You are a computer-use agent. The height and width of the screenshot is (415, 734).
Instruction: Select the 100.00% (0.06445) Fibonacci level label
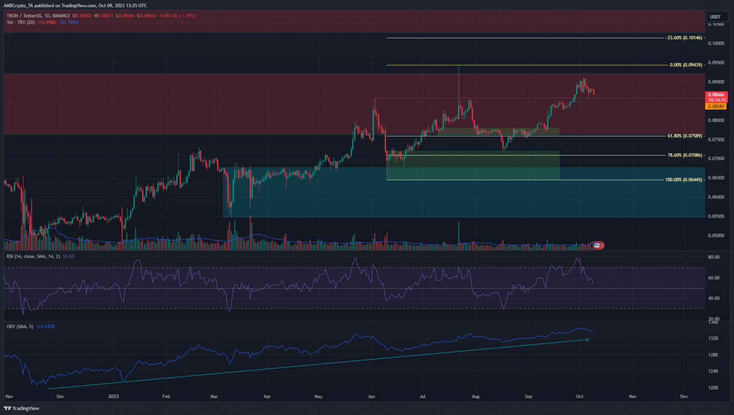click(683, 180)
